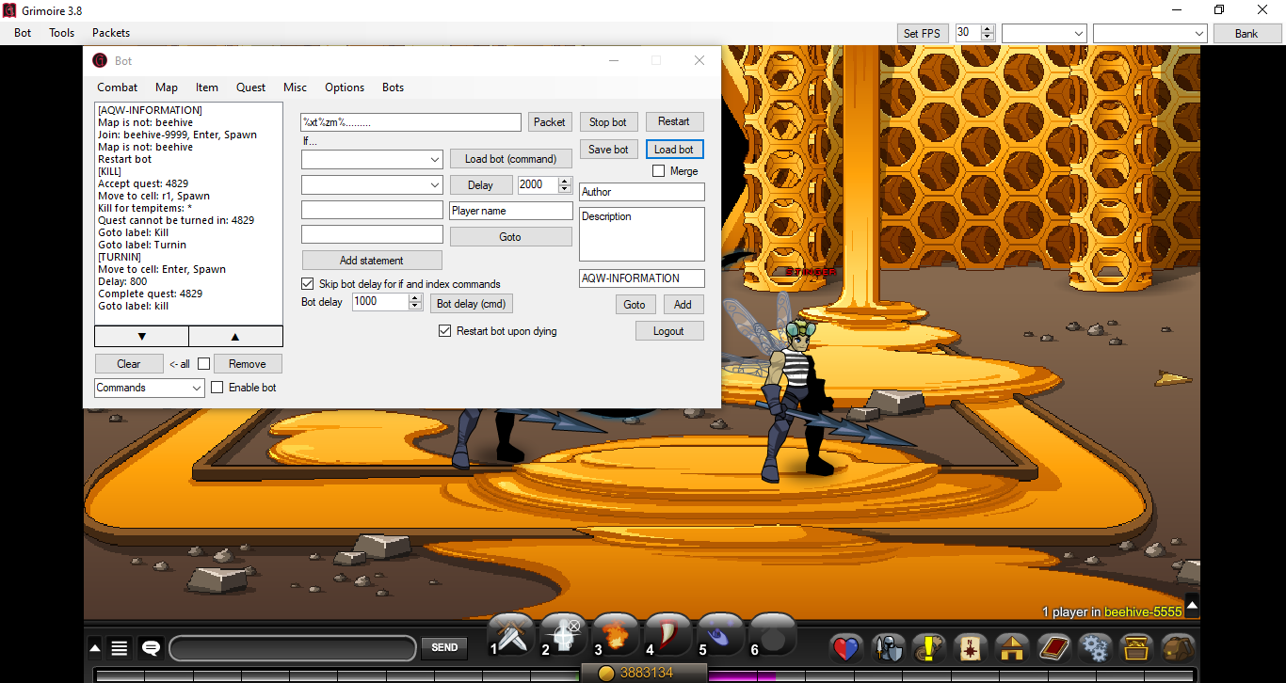Open the treasure chest icon
The width and height of the screenshot is (1286, 683).
(1136, 648)
